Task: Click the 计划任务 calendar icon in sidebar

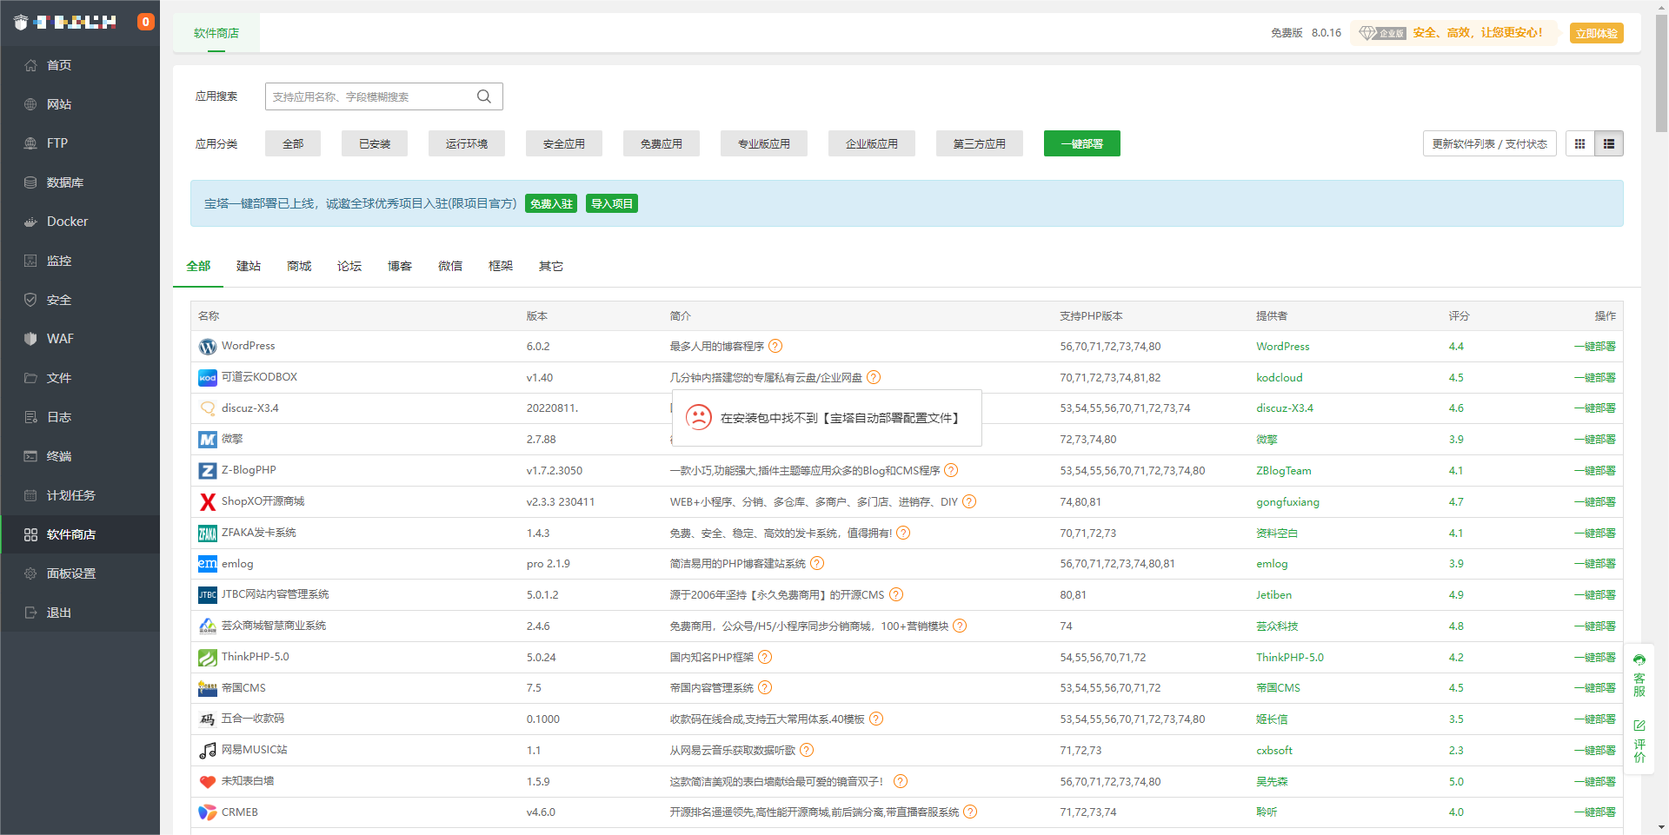Action: (x=30, y=495)
